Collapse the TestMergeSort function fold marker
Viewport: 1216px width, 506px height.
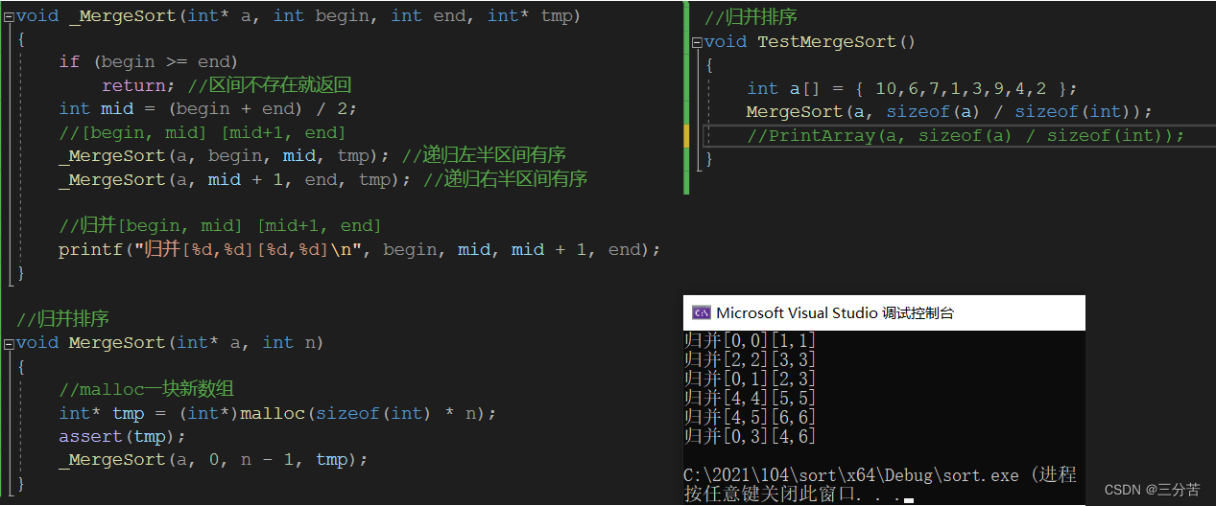point(697,42)
